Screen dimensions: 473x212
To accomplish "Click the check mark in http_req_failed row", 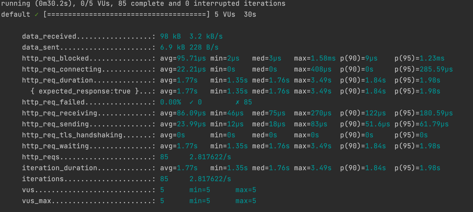I will pos(191,102).
